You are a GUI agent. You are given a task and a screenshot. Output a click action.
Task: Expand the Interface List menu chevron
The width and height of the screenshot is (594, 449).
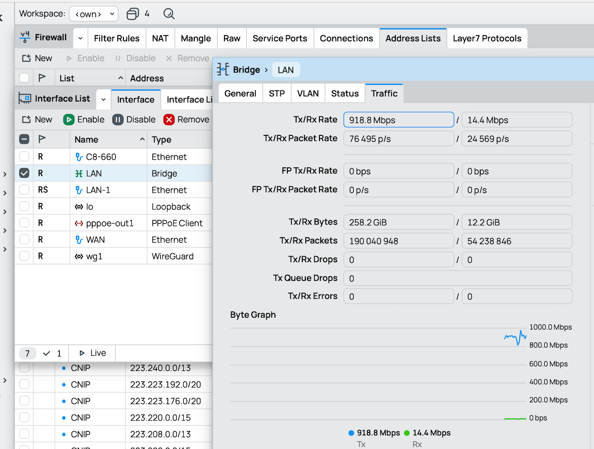[103, 99]
